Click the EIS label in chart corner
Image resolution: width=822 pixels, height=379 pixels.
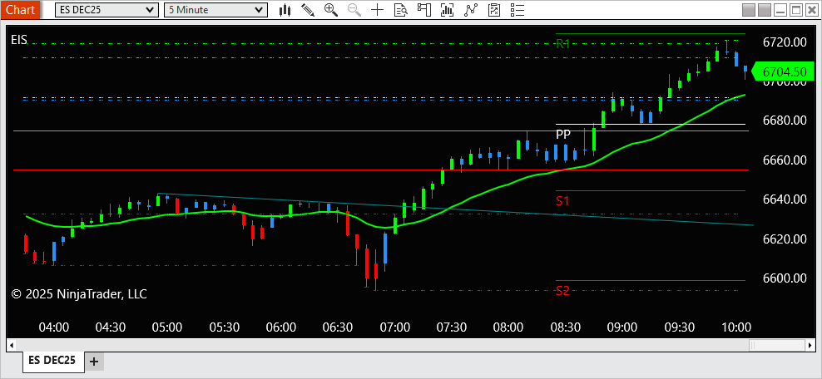(19, 40)
